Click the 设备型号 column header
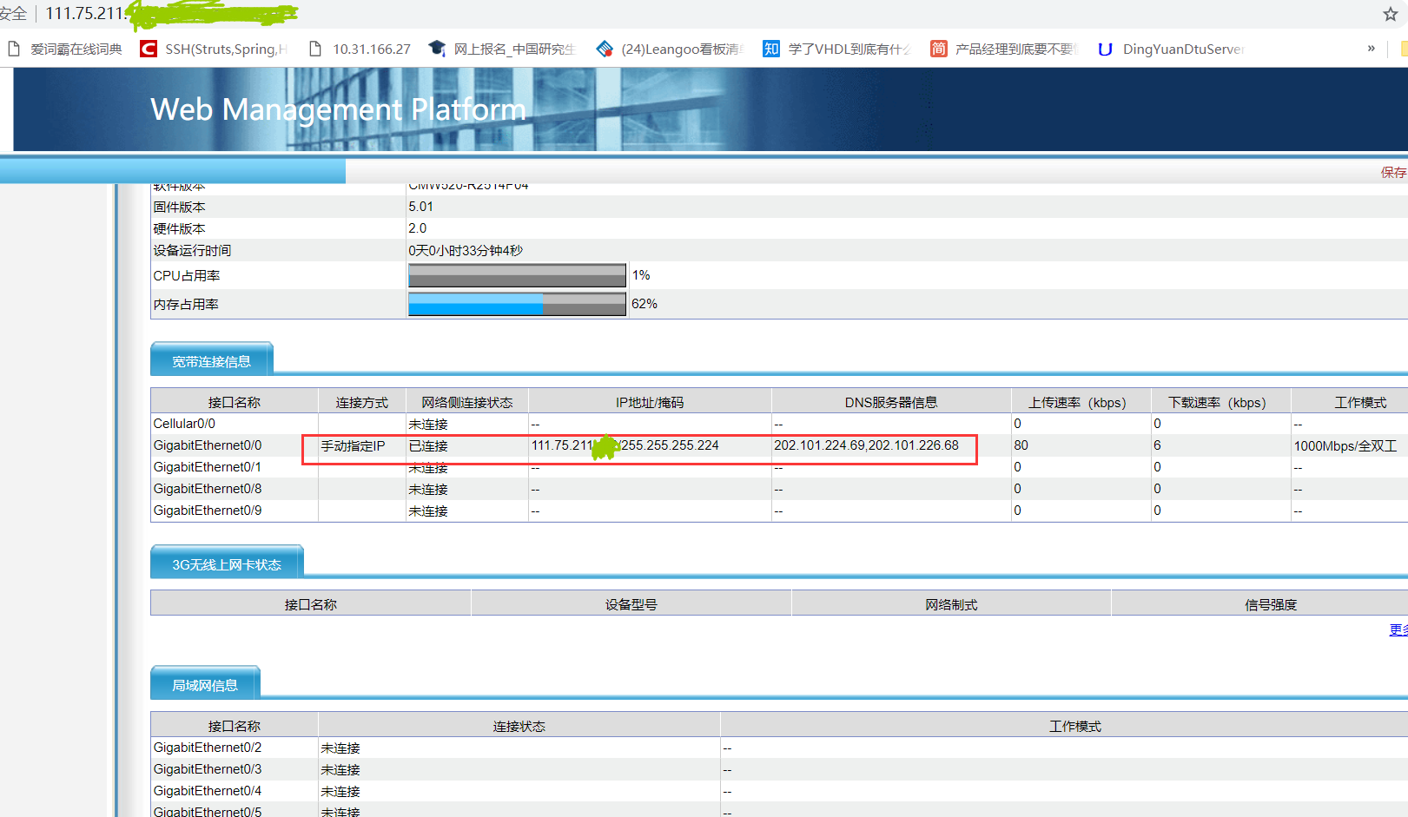1408x817 pixels. (x=631, y=604)
